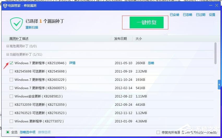
Task: Check the KB2545698 可选更新 checkbox
Action: click(x=11, y=71)
